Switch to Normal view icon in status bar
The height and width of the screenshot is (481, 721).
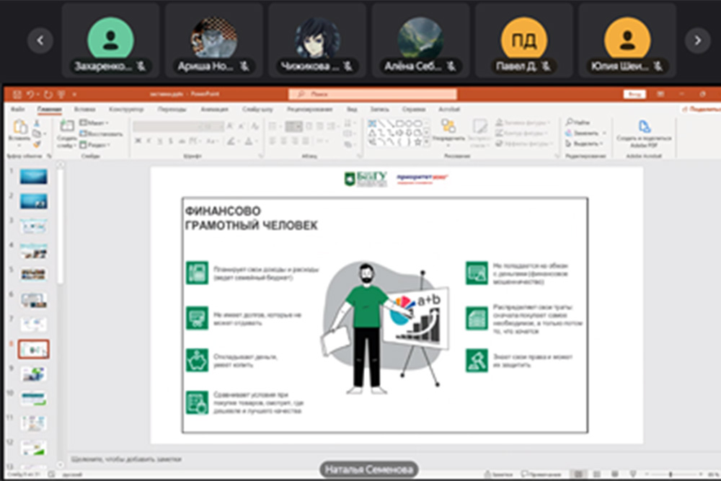[x=578, y=474]
